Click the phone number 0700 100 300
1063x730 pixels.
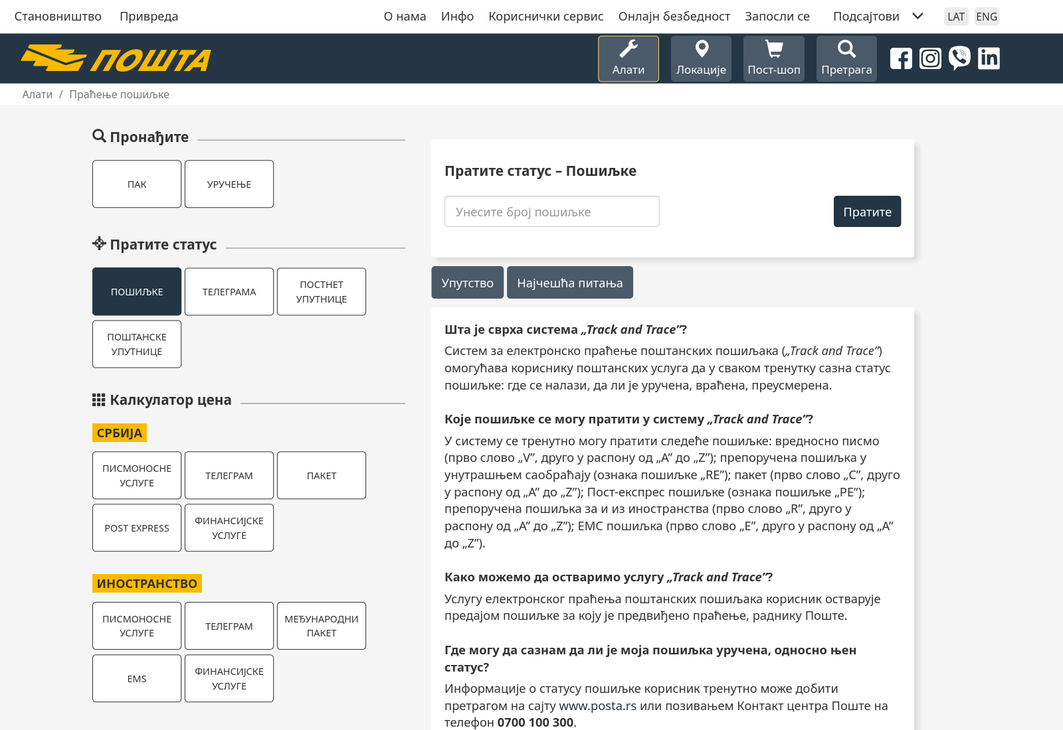coord(535,722)
